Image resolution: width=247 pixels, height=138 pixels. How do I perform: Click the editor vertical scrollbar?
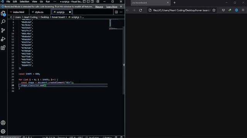(x=123, y=60)
